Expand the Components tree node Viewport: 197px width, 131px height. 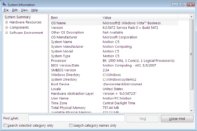click(7, 28)
